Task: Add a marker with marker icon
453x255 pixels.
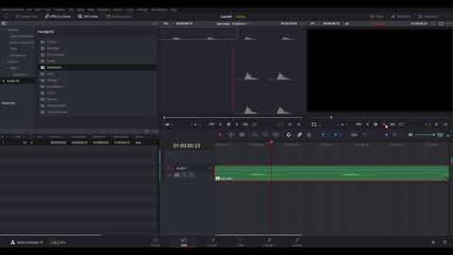Action: (x=336, y=135)
